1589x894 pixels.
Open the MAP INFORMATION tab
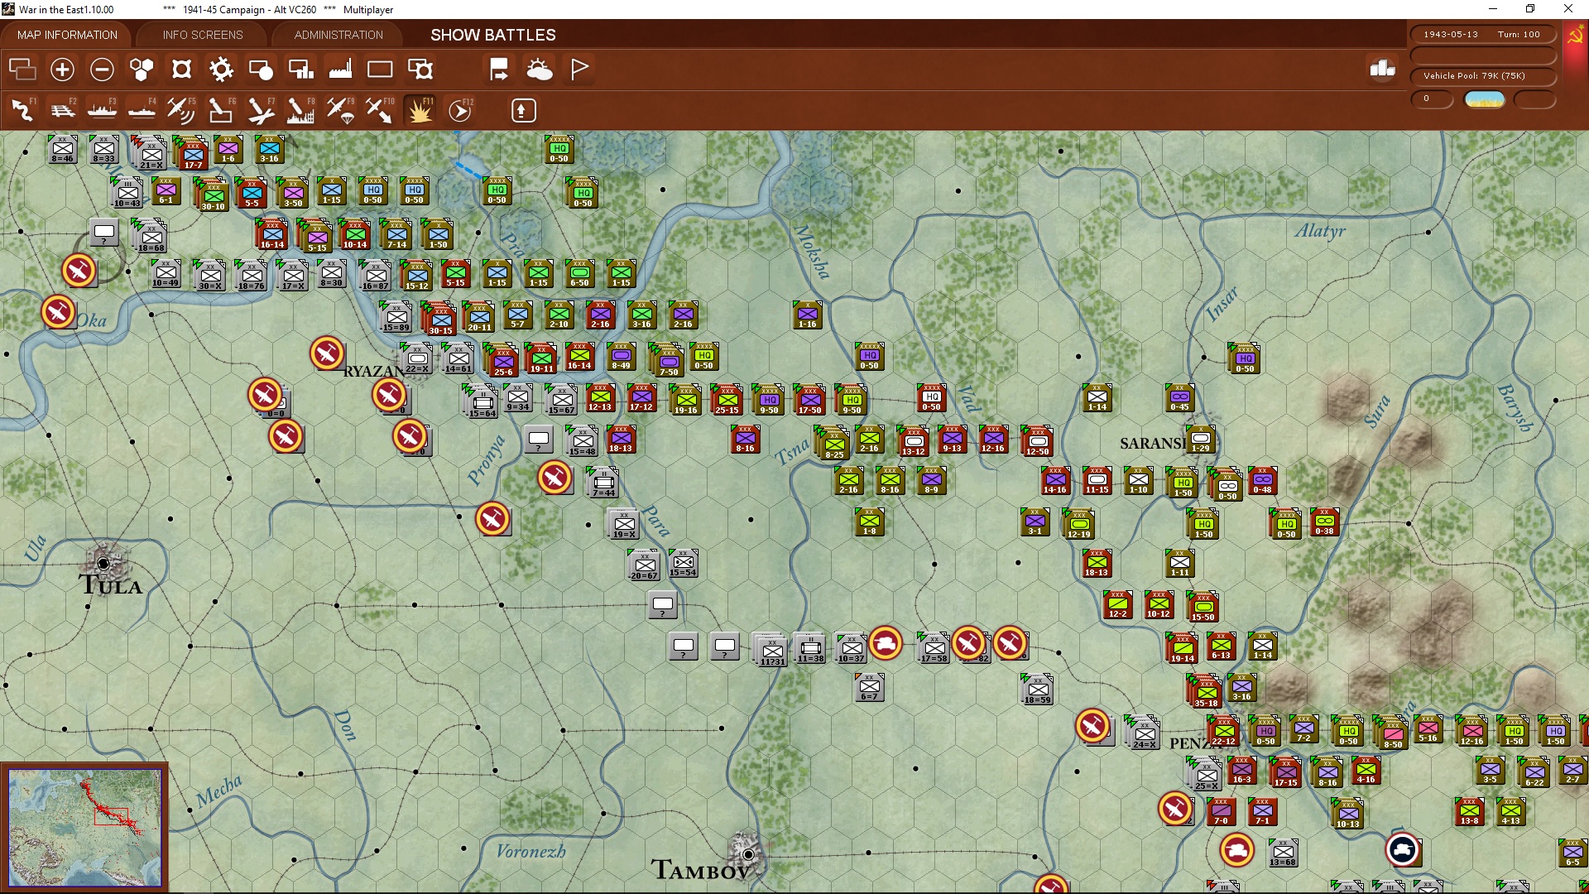67,35
